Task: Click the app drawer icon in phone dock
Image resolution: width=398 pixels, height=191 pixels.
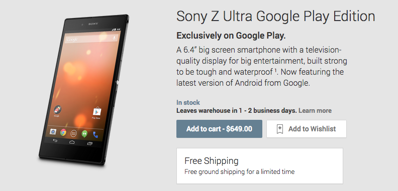Action: coord(74,133)
